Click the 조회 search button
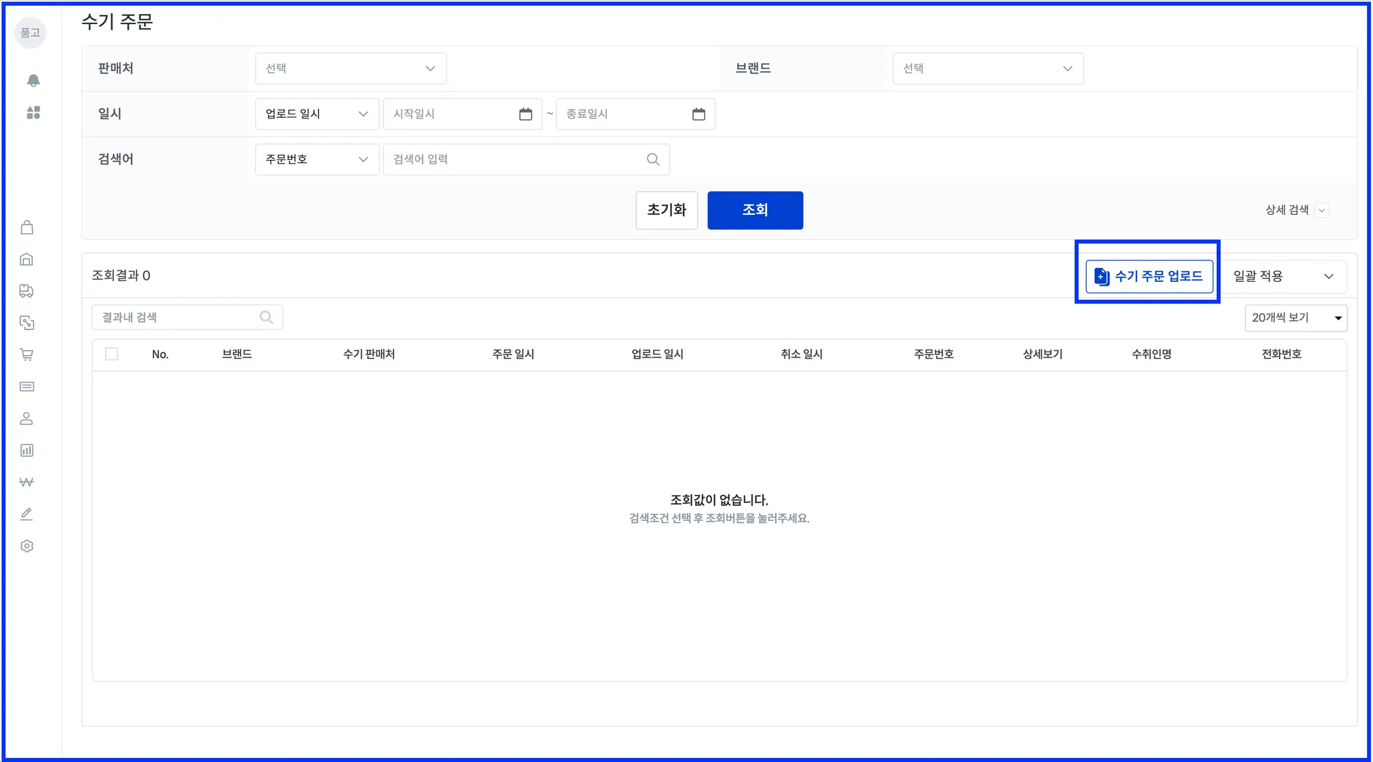1373x762 pixels. click(x=755, y=210)
